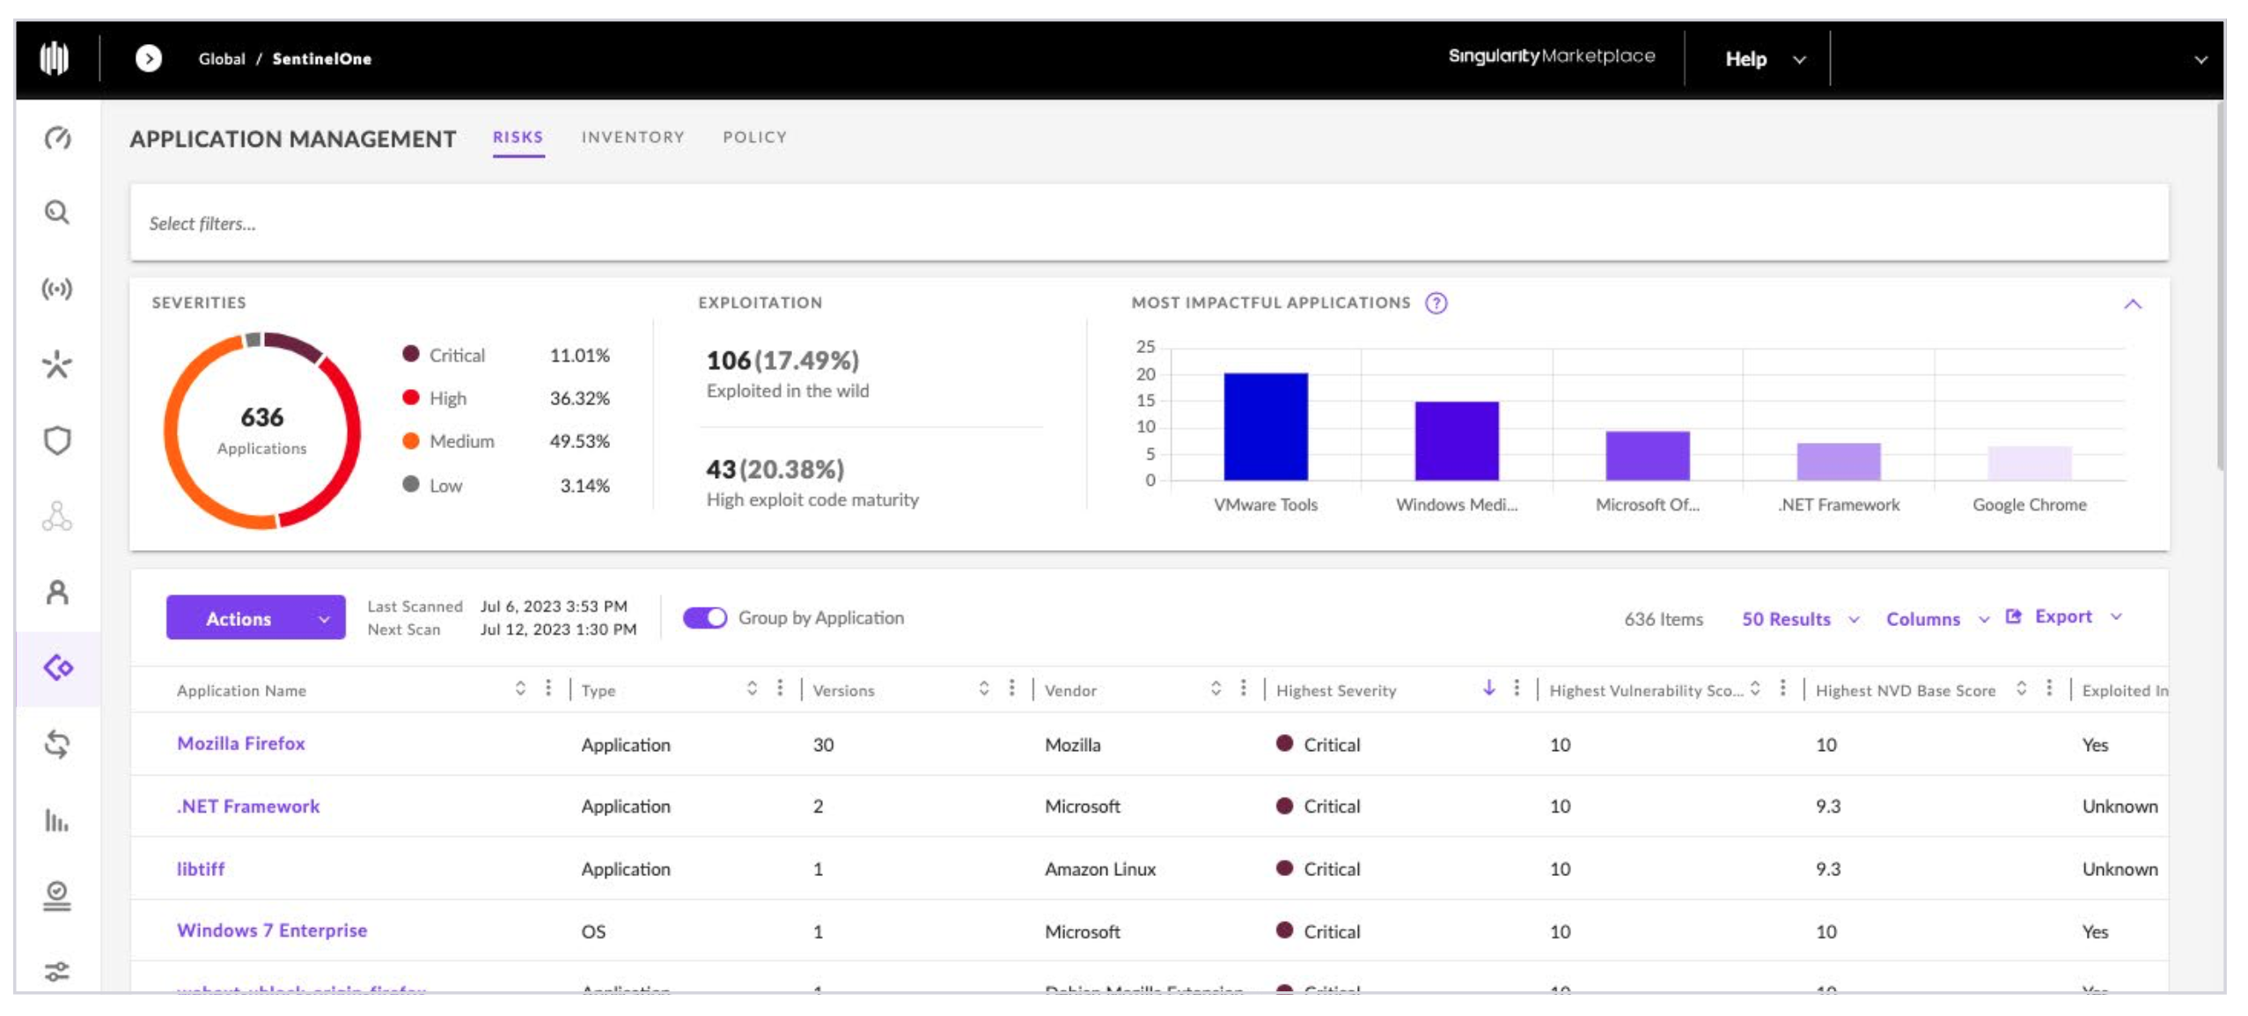
Task: Open Highest NVD Base Score column options dots
Action: 2049,688
